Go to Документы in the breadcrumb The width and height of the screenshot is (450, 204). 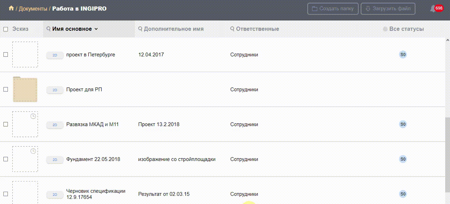33,9
